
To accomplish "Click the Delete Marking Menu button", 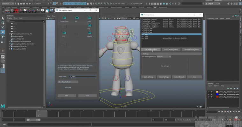I will 192,50.
